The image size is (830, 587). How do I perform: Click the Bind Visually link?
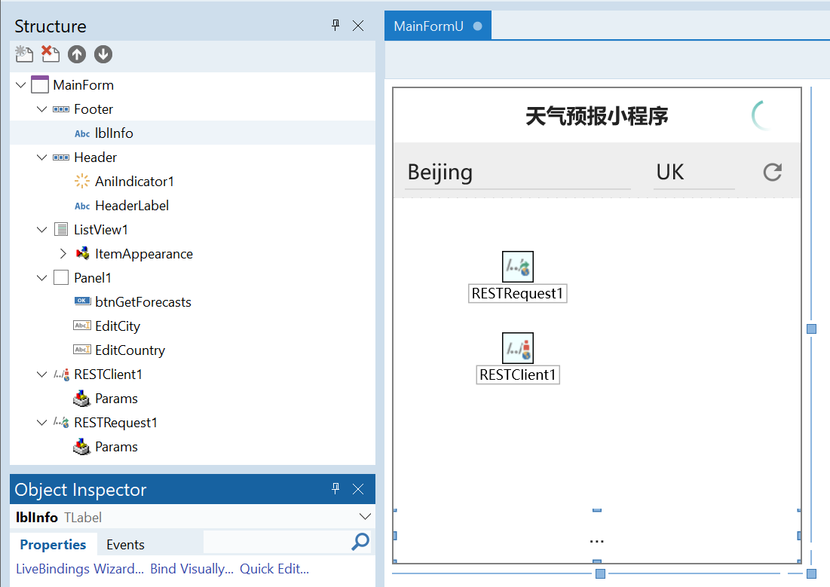tap(191, 569)
